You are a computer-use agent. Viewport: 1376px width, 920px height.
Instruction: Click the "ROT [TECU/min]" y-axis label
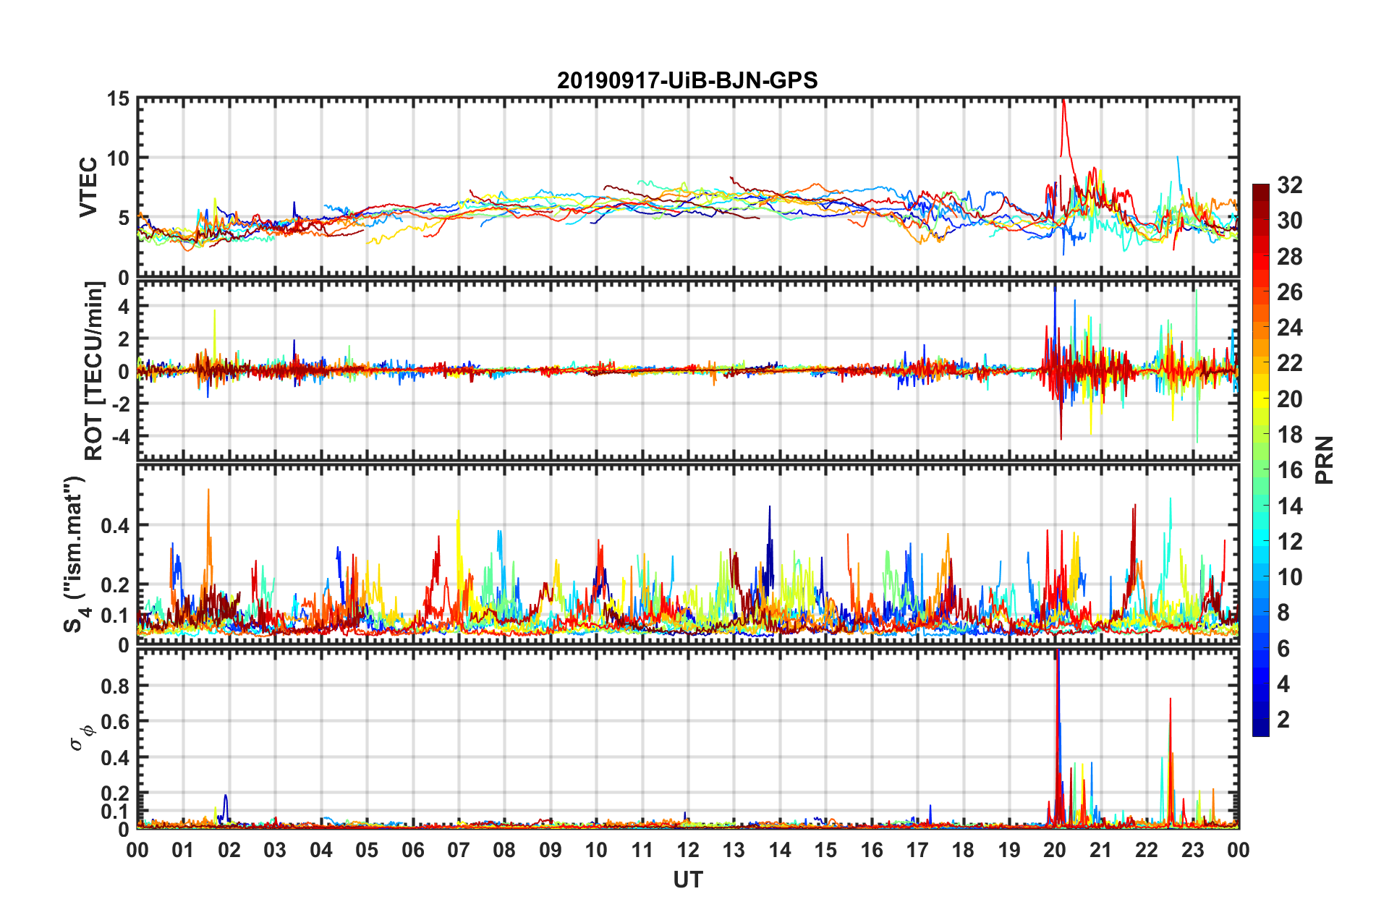tap(94, 371)
